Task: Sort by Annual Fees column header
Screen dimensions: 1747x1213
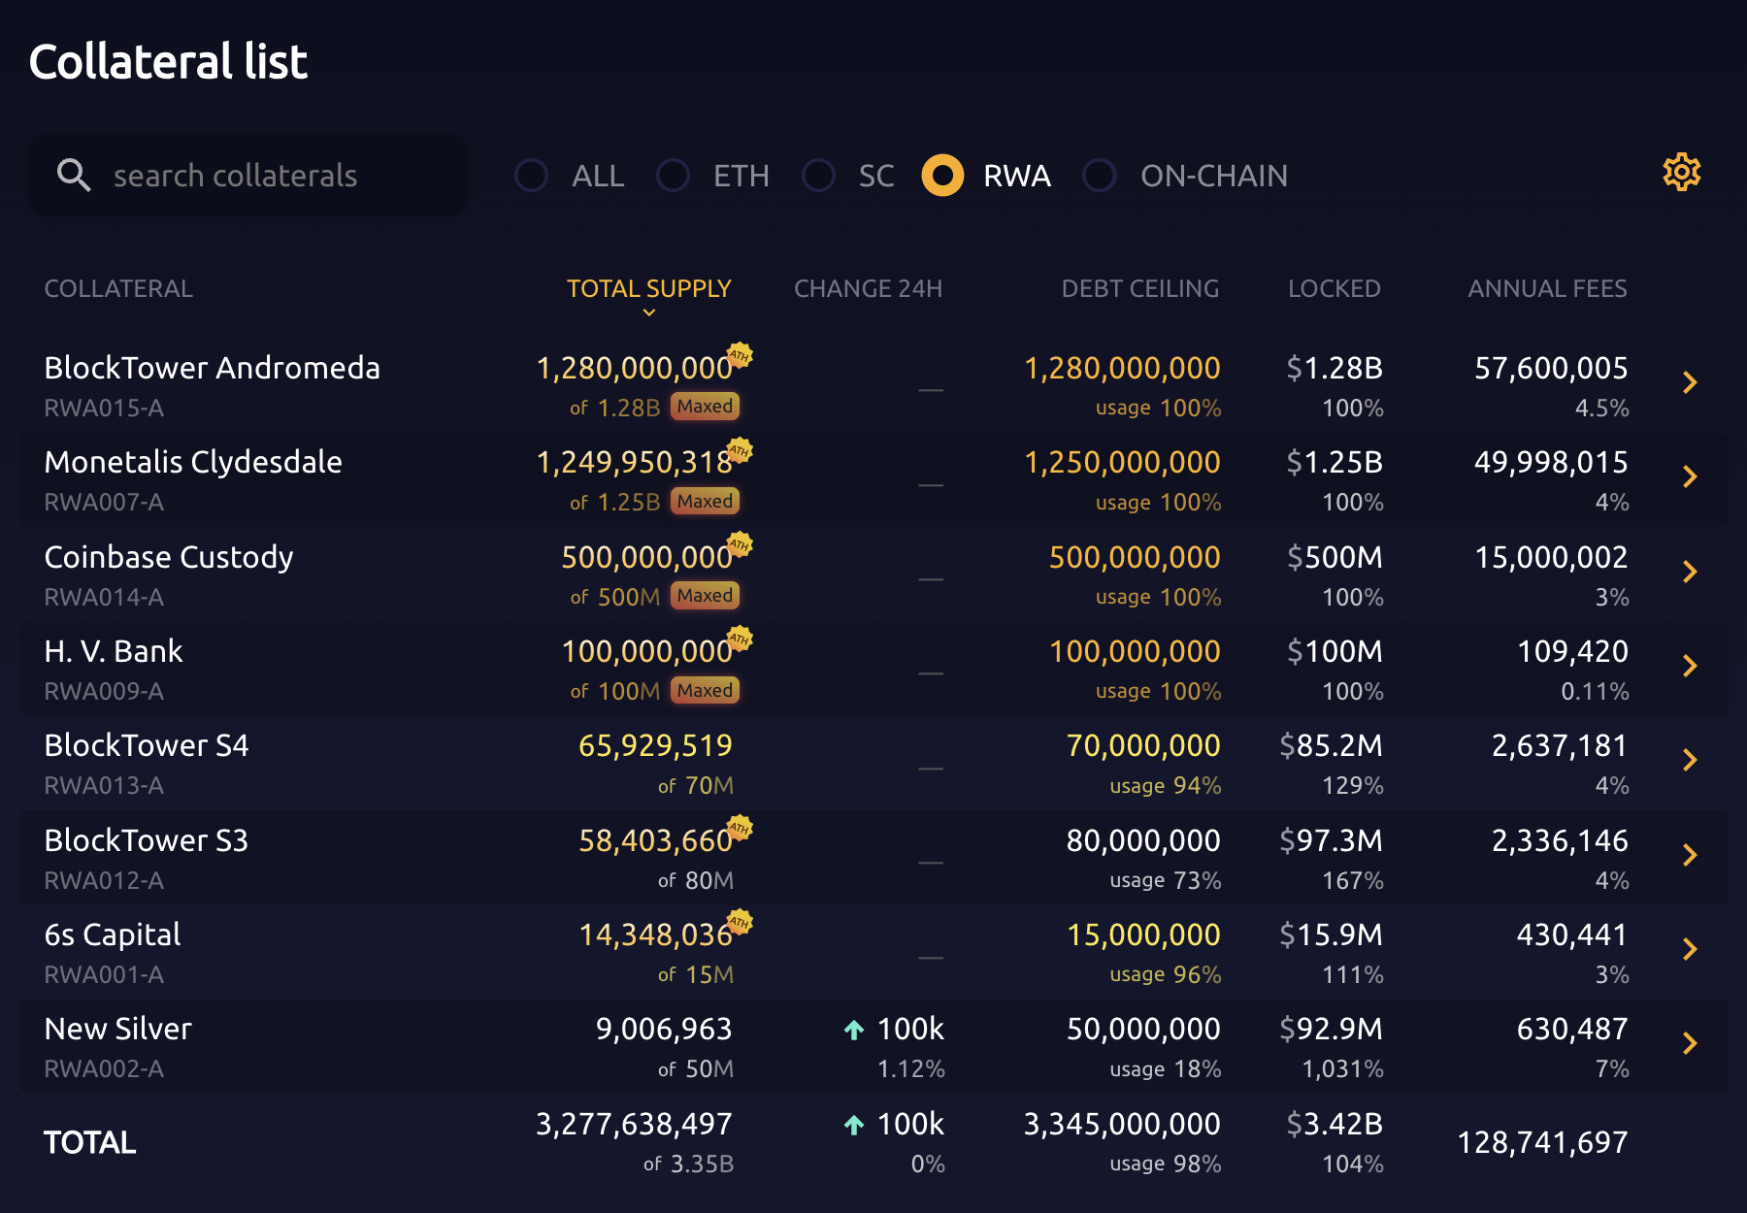Action: pos(1547,289)
